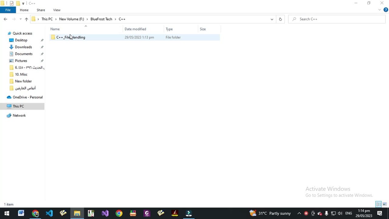The image size is (389, 219).
Task: Open Pictures in the navigation pane
Action: coord(21,61)
